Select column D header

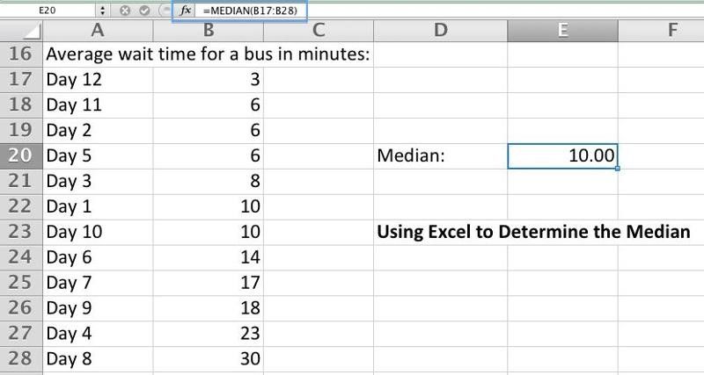pos(440,31)
